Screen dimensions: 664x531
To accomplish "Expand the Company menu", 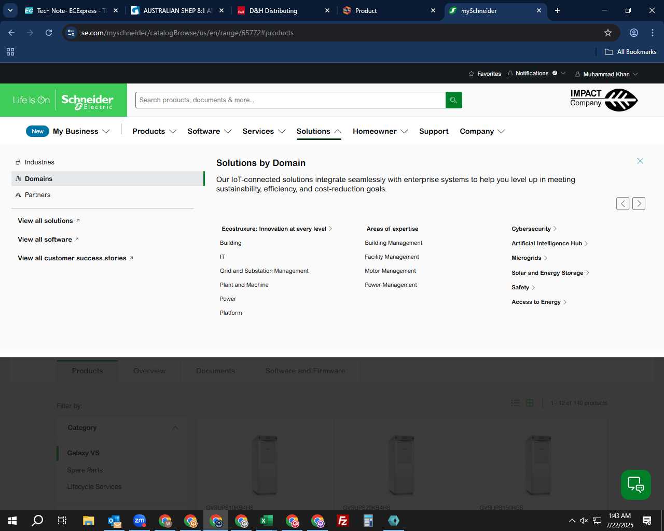I will pyautogui.click(x=482, y=131).
